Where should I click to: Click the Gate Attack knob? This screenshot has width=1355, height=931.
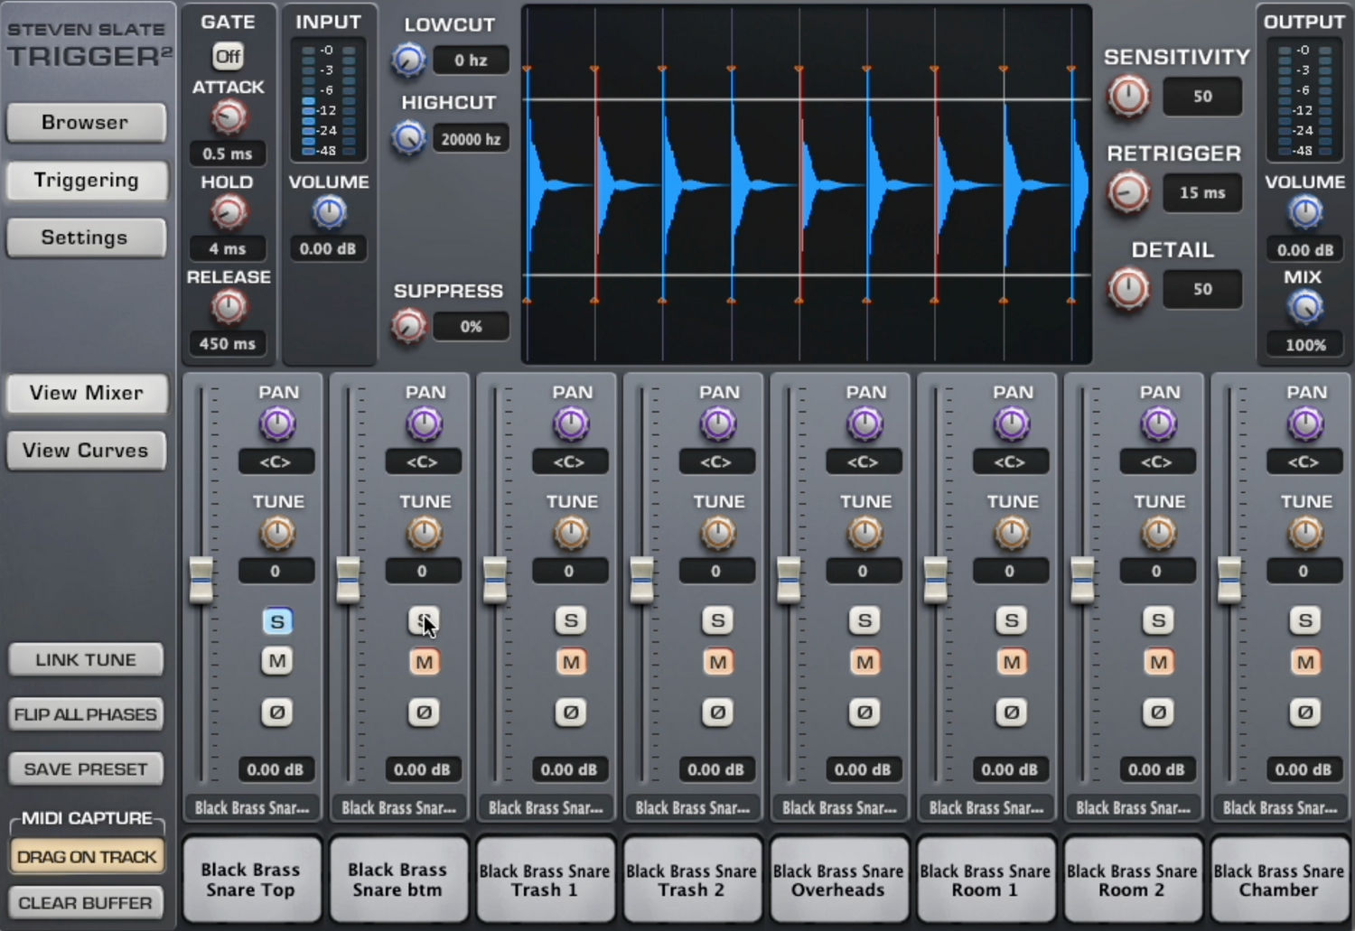click(x=229, y=117)
